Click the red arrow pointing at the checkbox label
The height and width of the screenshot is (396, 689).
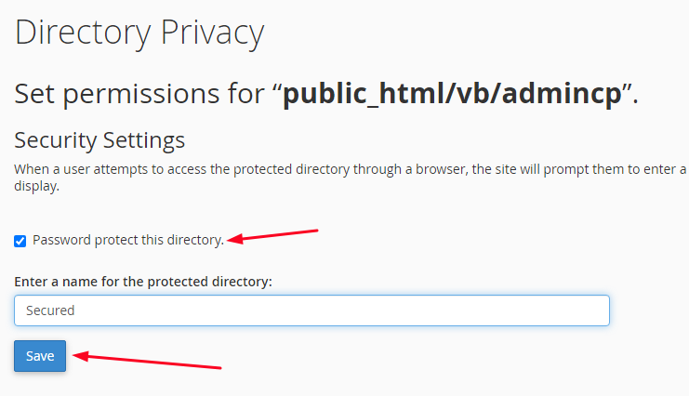tap(274, 235)
